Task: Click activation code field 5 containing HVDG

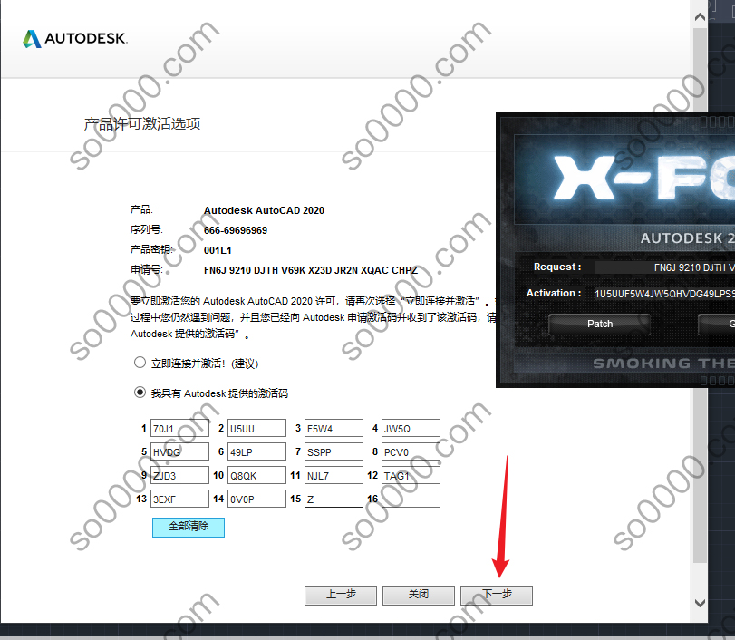Action: click(179, 451)
